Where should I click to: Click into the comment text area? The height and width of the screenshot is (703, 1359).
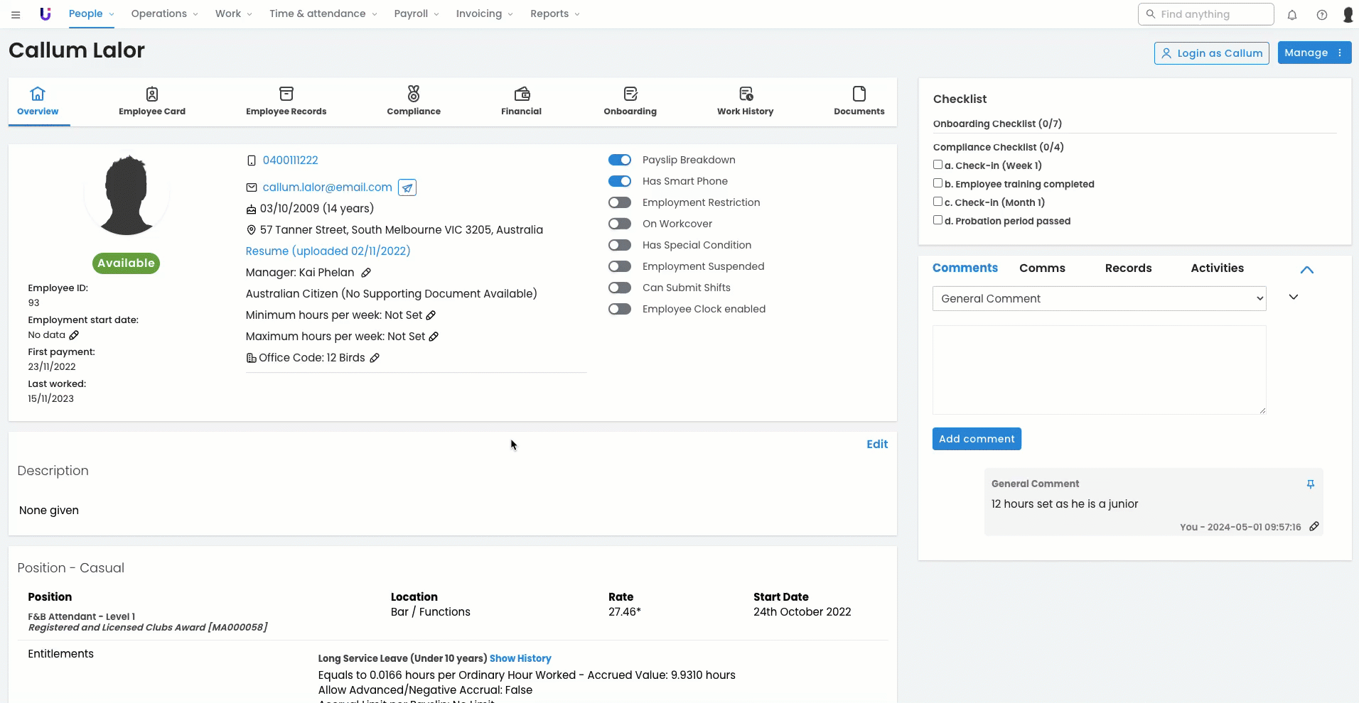[1099, 369]
